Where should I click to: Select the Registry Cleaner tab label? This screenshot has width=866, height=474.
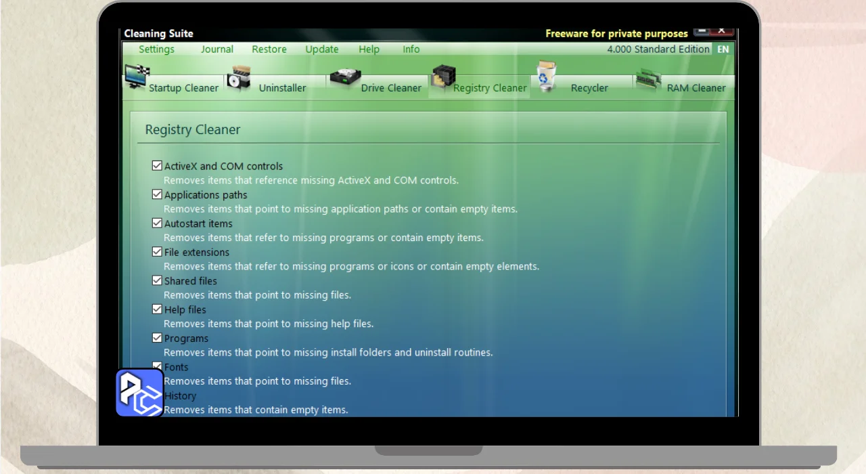tap(490, 88)
